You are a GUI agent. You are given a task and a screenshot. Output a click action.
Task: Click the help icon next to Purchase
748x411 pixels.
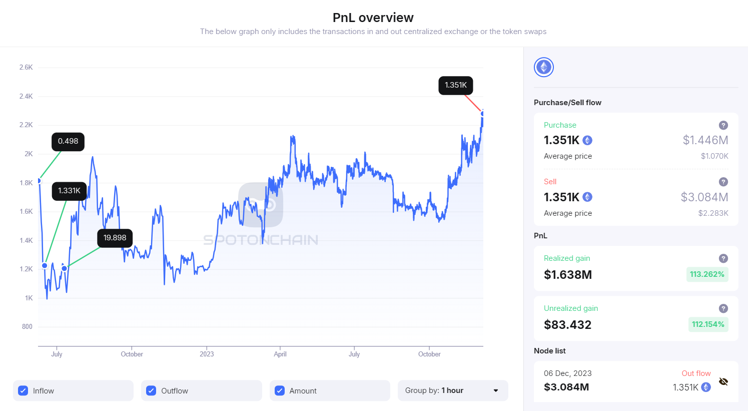(x=723, y=125)
